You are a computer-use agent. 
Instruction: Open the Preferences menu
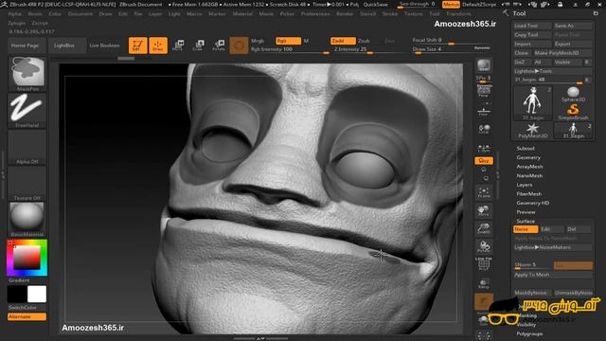click(315, 13)
